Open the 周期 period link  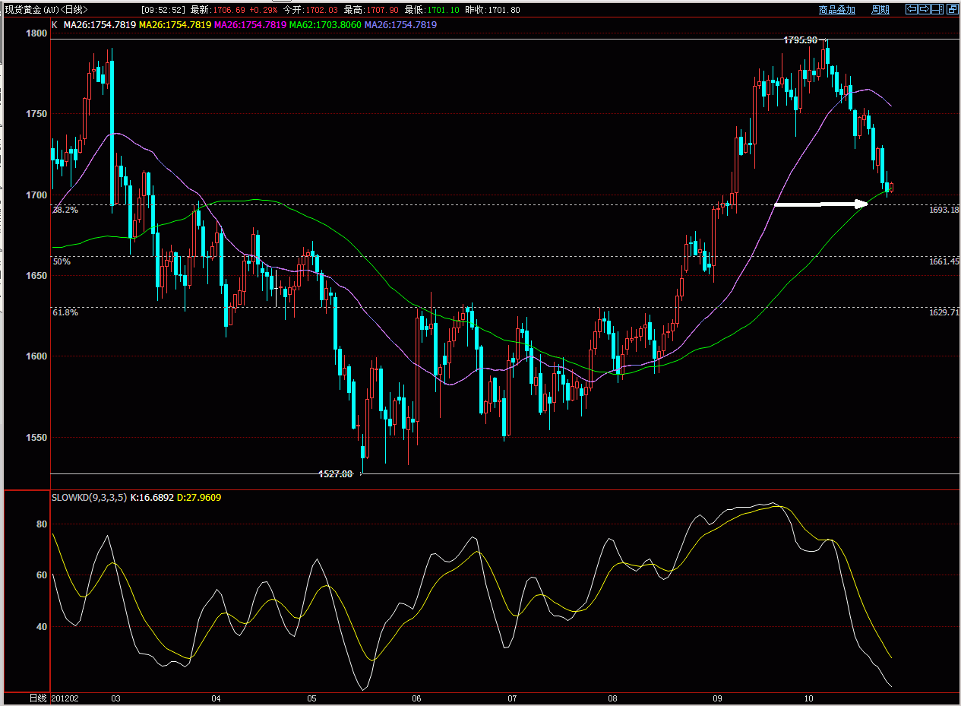(880, 10)
